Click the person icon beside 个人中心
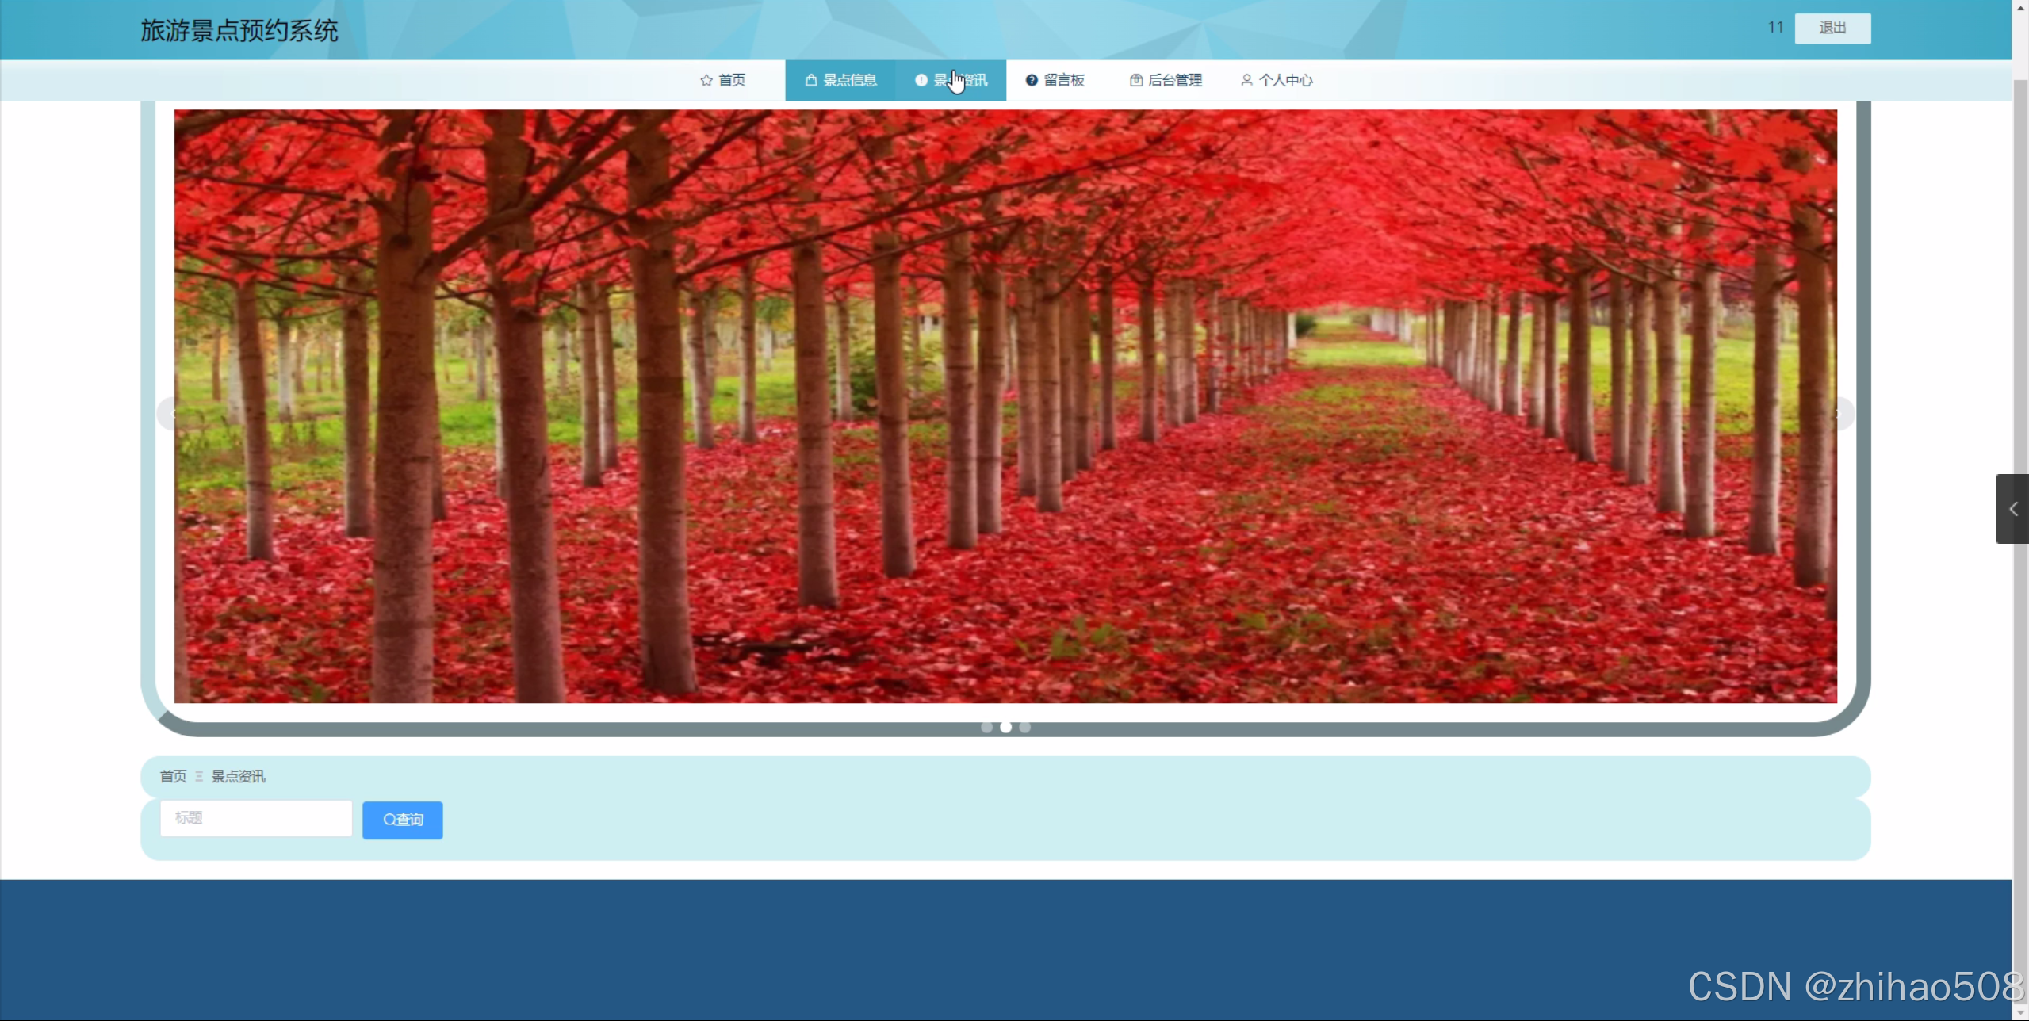The height and width of the screenshot is (1021, 2029). pos(1246,80)
